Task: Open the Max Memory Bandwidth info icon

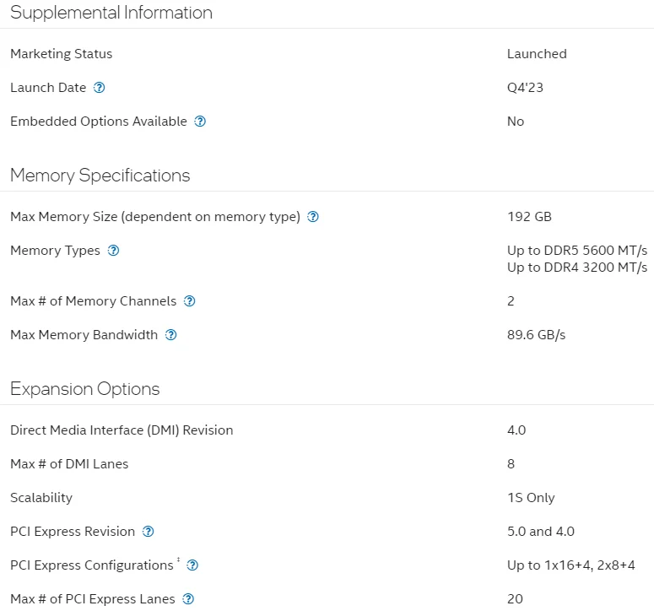Action: [171, 335]
